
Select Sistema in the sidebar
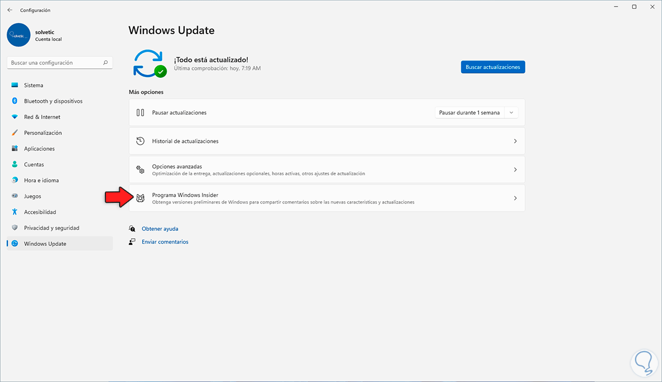pyautogui.click(x=60, y=85)
